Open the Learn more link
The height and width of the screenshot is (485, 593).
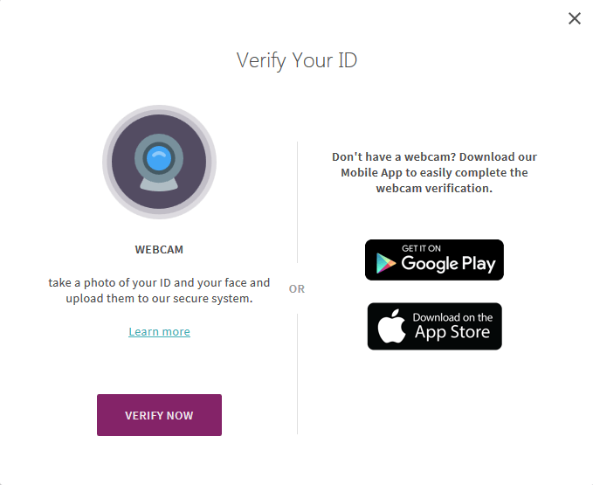click(x=159, y=332)
